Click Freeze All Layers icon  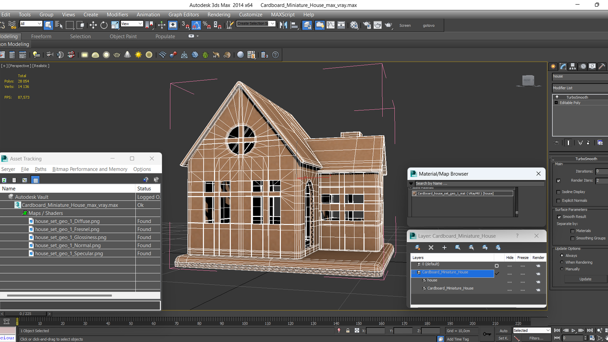click(498, 247)
